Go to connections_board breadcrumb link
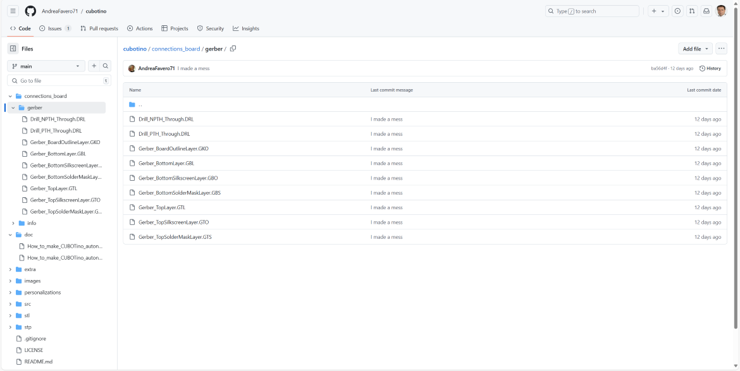740x371 pixels. pyautogui.click(x=176, y=49)
